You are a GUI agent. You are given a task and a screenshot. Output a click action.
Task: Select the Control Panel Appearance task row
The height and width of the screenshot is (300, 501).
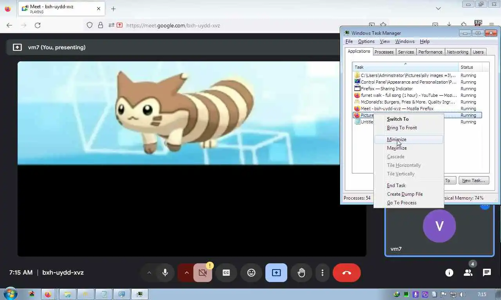[417, 82]
